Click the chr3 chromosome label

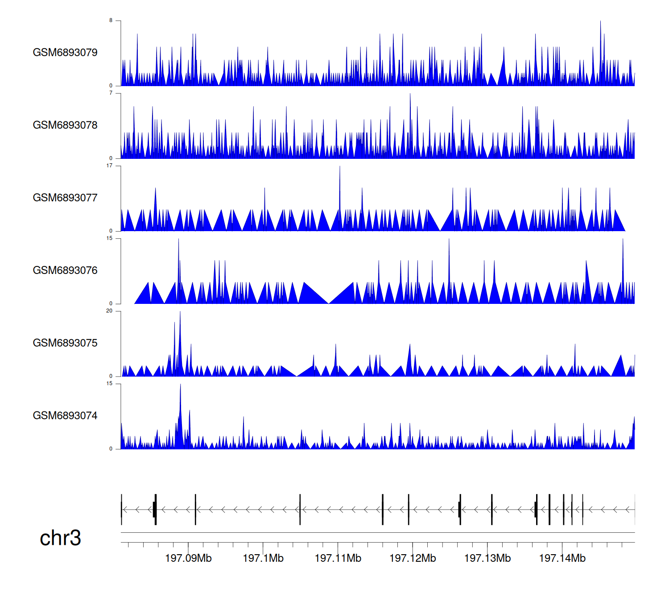coord(60,538)
